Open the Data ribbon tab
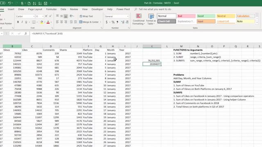This screenshot has height=147, width=262. point(63,9)
